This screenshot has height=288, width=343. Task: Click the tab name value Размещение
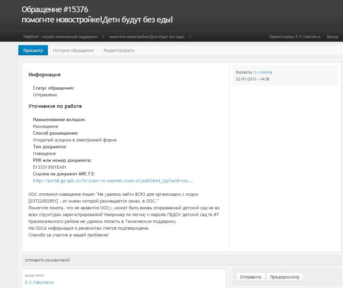[46, 127]
